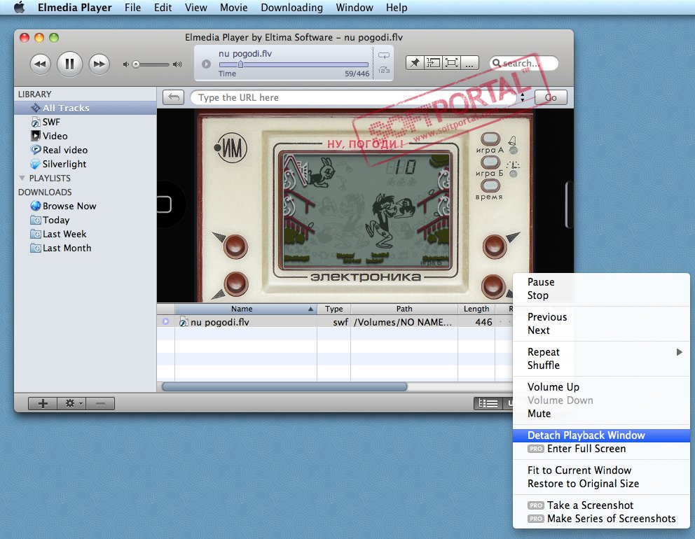Click the low-volume speaker icon
This screenshot has width=695, height=539.
coord(125,64)
